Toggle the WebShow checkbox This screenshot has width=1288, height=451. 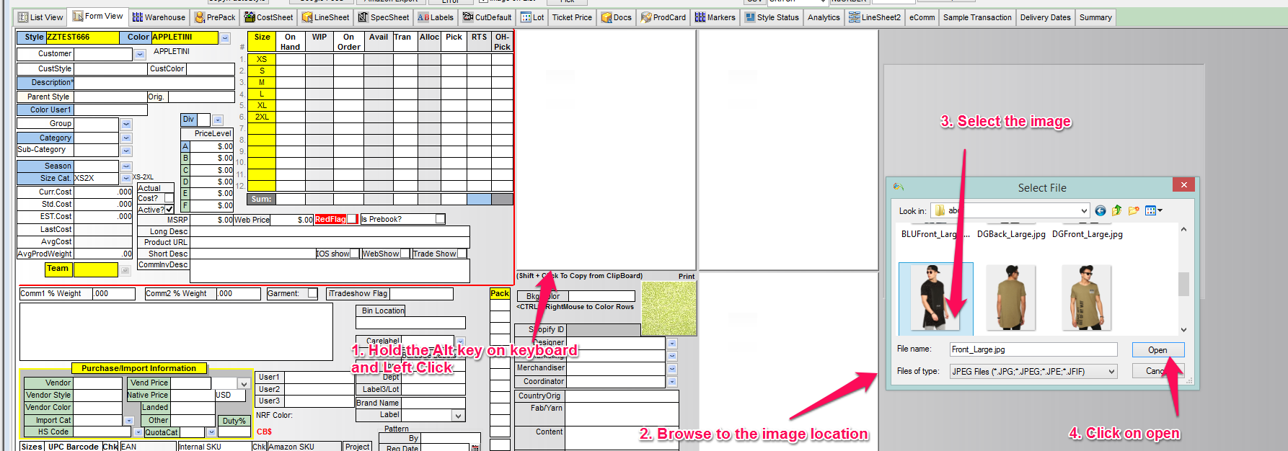(405, 254)
